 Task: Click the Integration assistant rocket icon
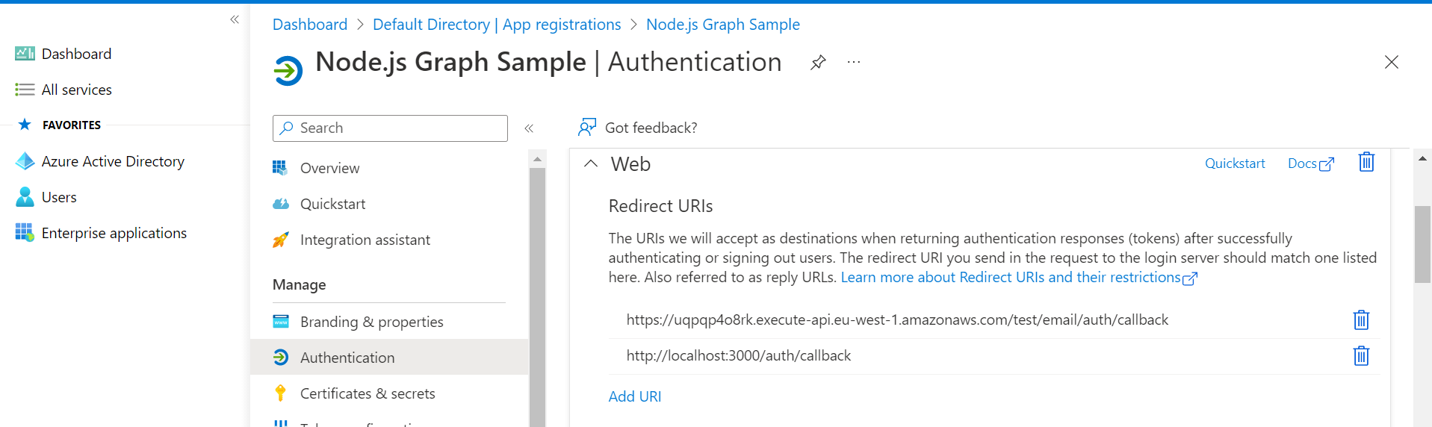tap(280, 240)
